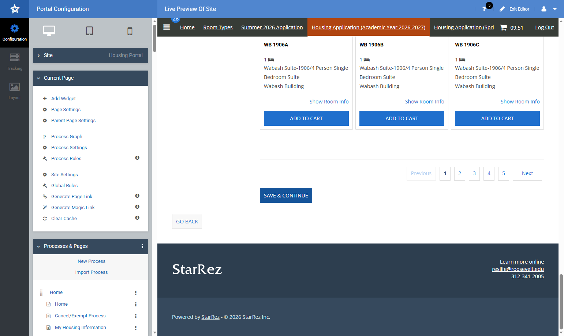564x336 pixels.
Task: Add room WB 1906A to cart
Action: (306, 118)
